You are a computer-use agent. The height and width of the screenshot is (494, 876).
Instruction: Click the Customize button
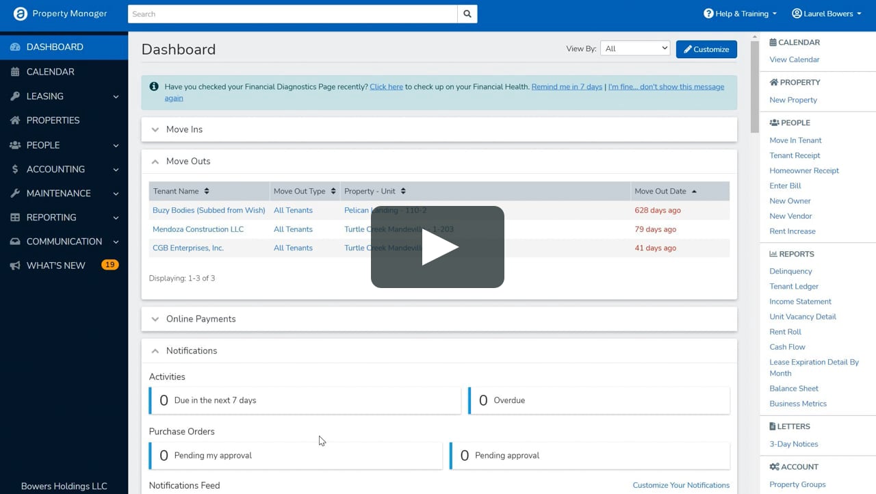point(706,49)
